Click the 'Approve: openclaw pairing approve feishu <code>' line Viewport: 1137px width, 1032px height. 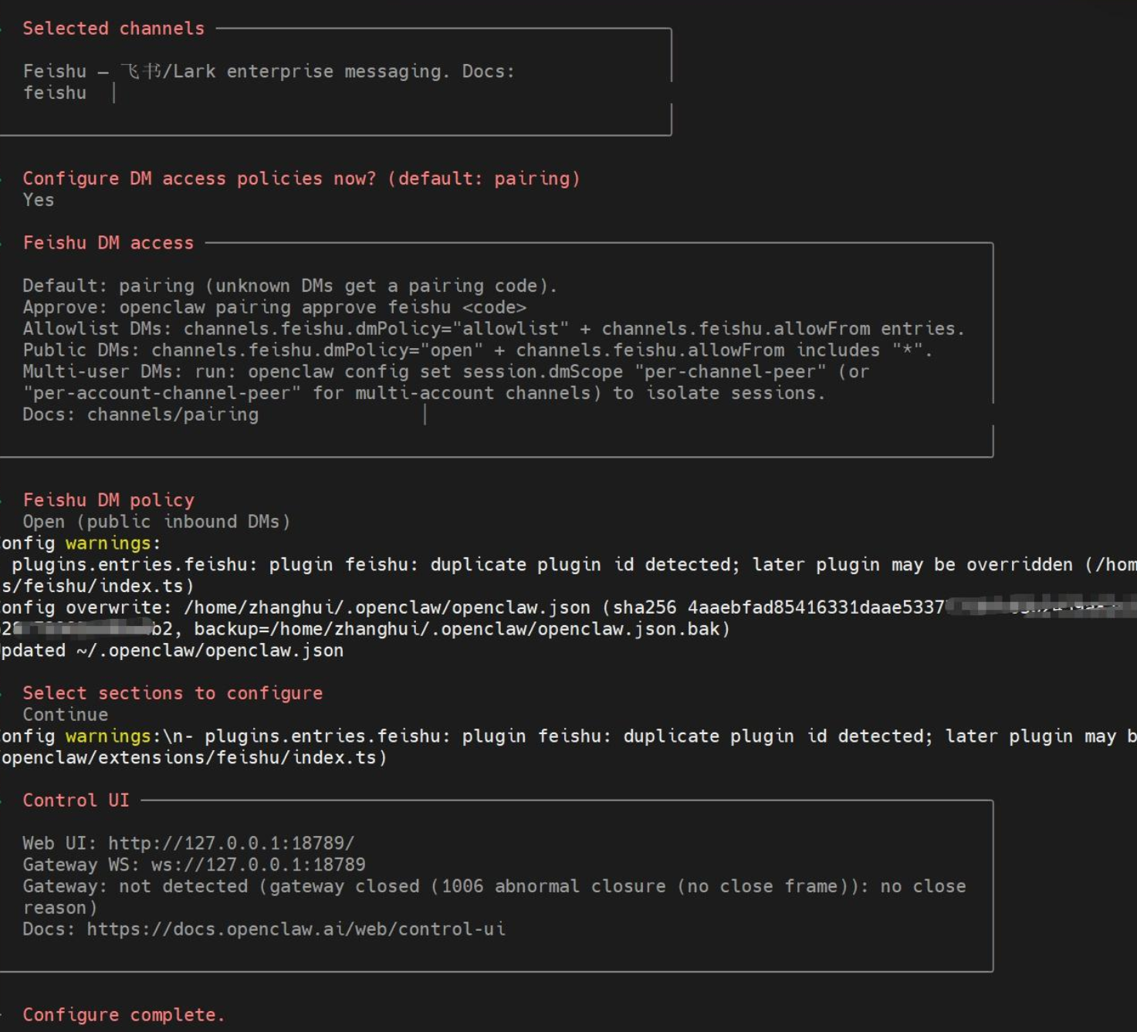[x=274, y=307]
